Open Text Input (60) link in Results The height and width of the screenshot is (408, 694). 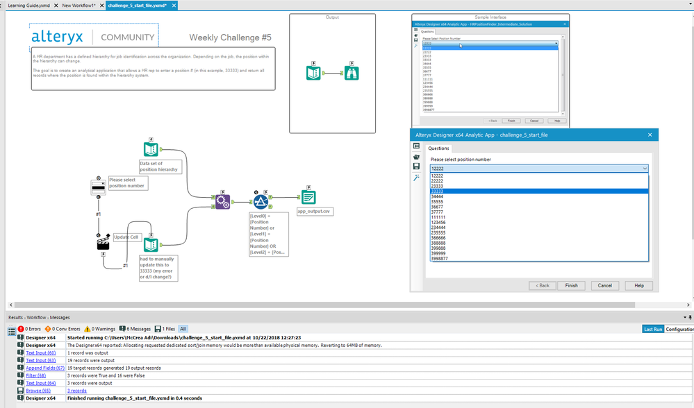(41, 352)
